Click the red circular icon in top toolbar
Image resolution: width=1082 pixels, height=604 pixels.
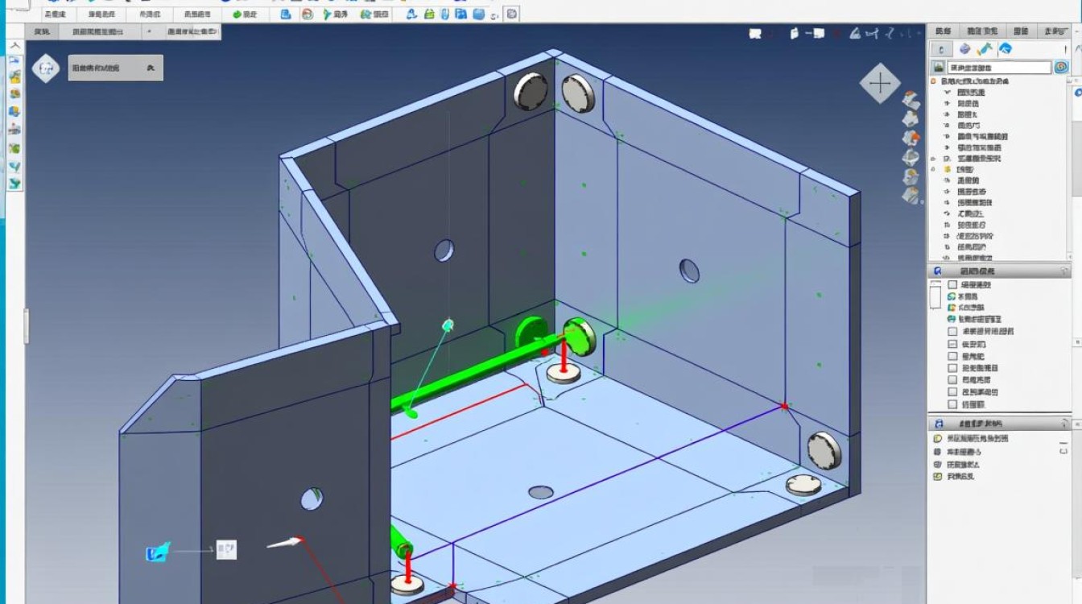click(x=307, y=14)
